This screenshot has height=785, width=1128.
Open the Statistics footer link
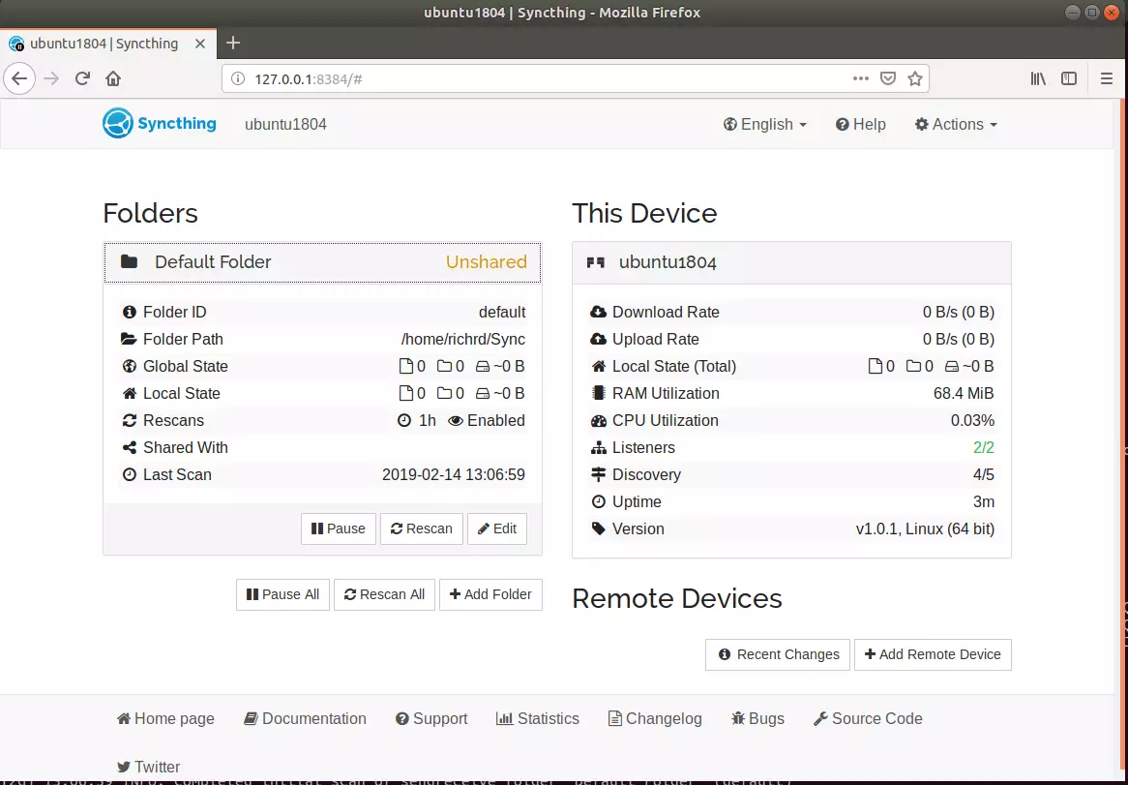pos(537,719)
